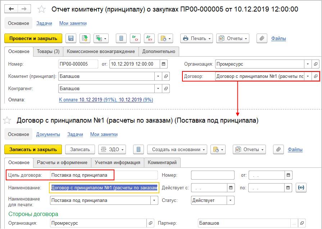Switch to the Комментарий tab
The height and width of the screenshot is (229, 322).
pos(162,163)
